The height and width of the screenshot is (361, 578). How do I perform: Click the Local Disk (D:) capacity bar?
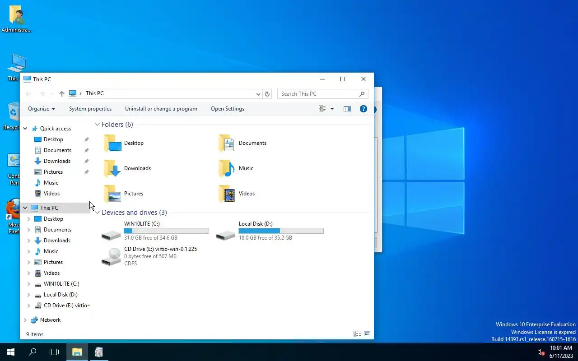click(281, 231)
